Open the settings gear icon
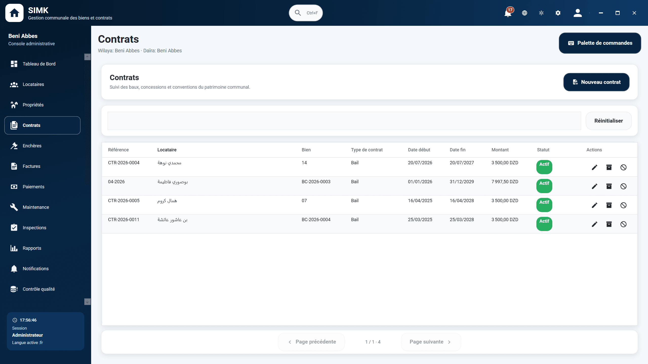Image resolution: width=648 pixels, height=364 pixels. click(x=558, y=13)
